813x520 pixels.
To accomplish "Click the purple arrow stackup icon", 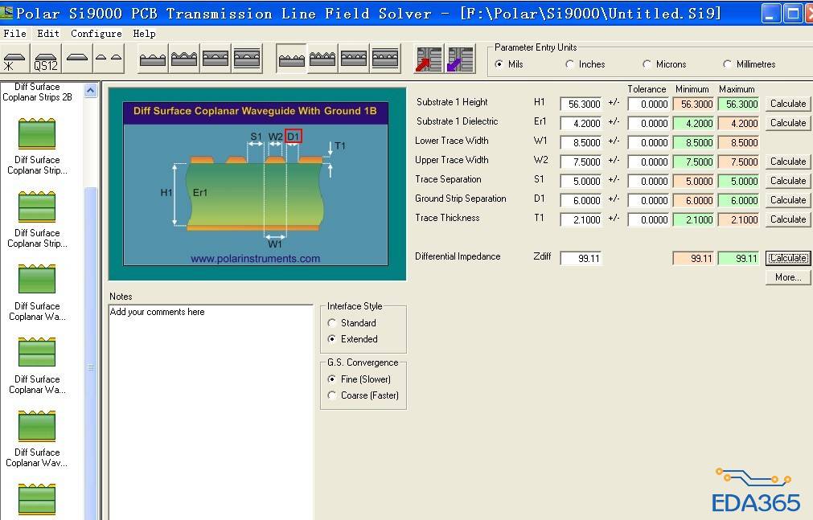I will coord(461,59).
